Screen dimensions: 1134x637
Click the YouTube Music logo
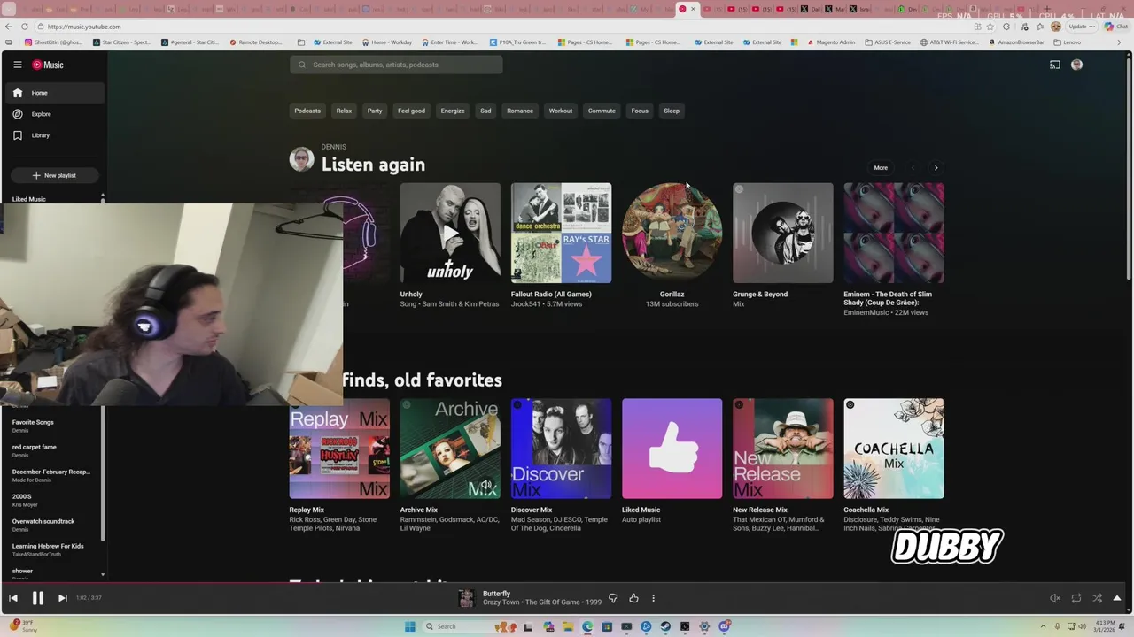coord(48,65)
